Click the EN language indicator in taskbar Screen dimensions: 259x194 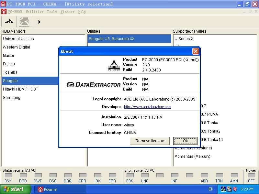tap(211, 189)
